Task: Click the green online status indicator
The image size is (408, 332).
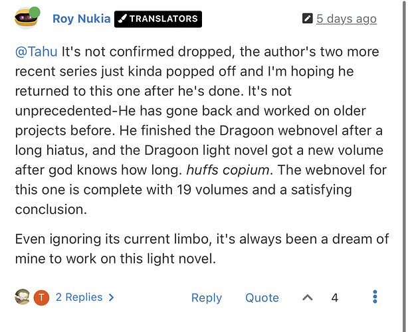Action: point(35,13)
